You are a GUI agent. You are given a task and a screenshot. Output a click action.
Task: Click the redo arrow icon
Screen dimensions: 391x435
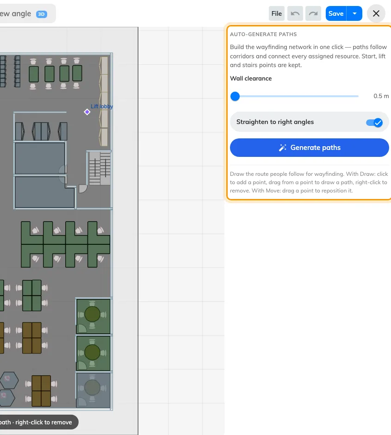(313, 13)
